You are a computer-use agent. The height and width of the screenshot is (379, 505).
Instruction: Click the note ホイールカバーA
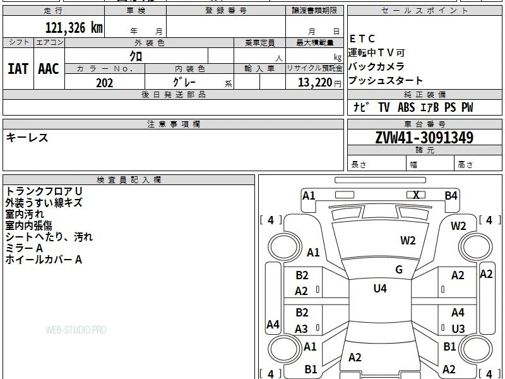pyautogui.click(x=44, y=260)
